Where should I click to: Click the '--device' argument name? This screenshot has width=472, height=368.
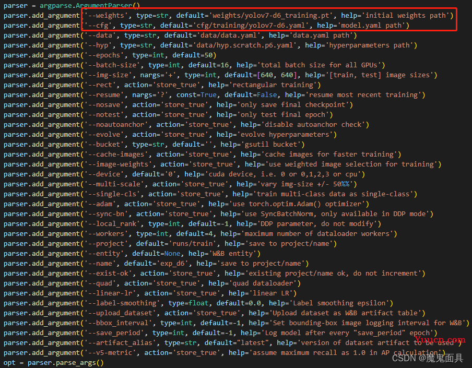pyautogui.click(x=104, y=174)
